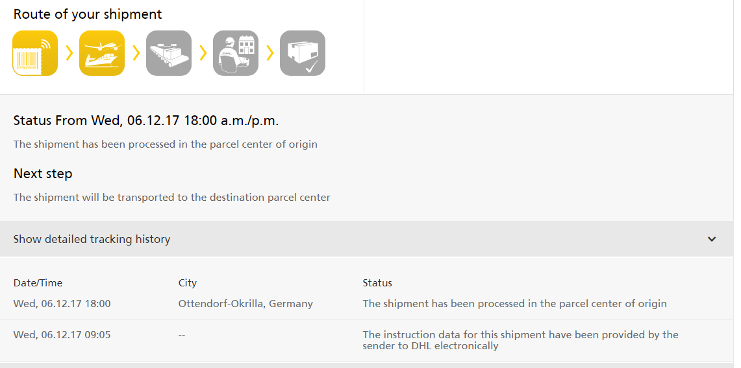Image resolution: width=741 pixels, height=368 pixels.
Task: Select the Wed, 06.12.17 18:00 tracking row
Action: coord(367,304)
